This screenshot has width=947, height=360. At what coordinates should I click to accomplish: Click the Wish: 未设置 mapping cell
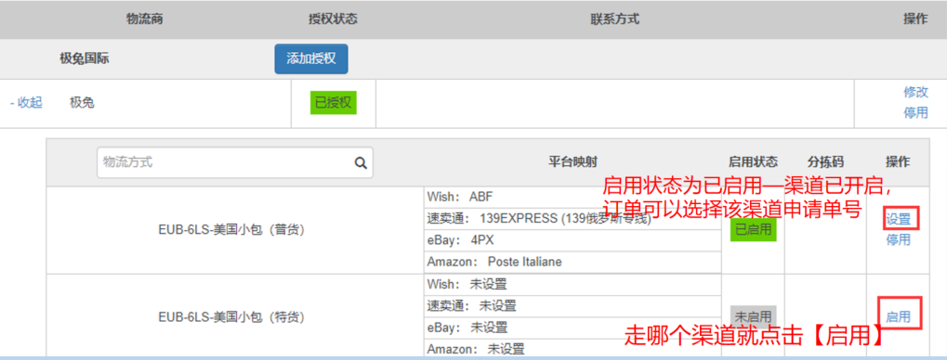coord(573,284)
